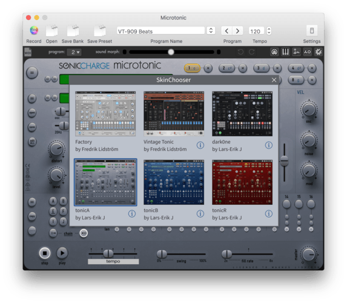The width and height of the screenshot is (347, 303).
Task: Click the Tempo field showing 120
Action: (x=256, y=31)
